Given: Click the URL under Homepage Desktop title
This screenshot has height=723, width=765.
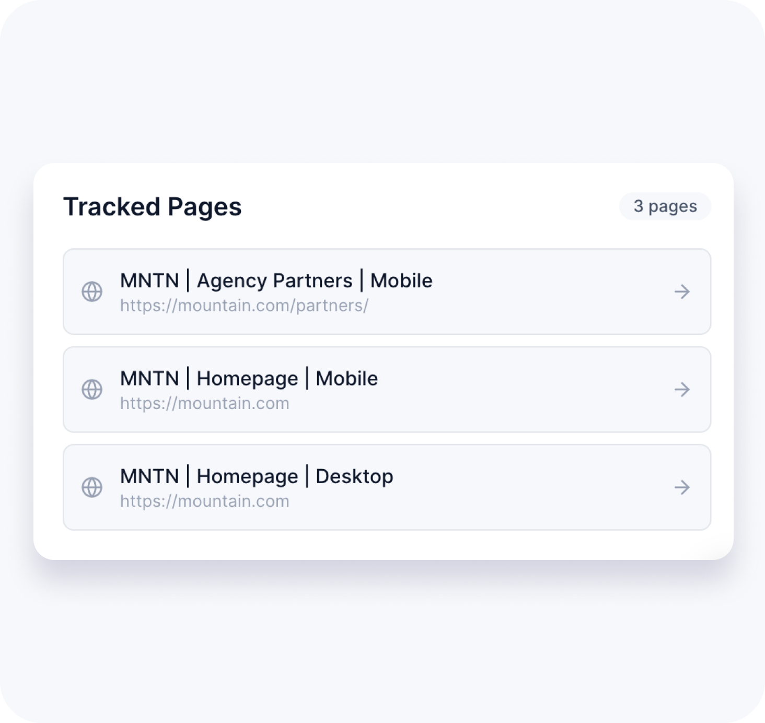Looking at the screenshot, I should [204, 502].
